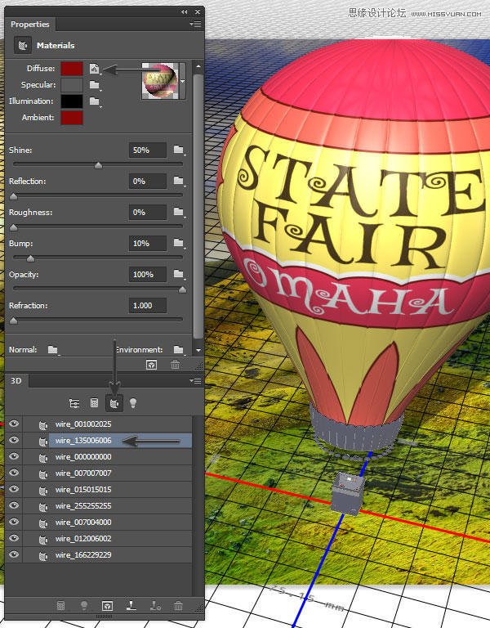Viewport: 490px width, 628px height.
Task: Click the Materials icon in Properties header
Action: coord(23,46)
